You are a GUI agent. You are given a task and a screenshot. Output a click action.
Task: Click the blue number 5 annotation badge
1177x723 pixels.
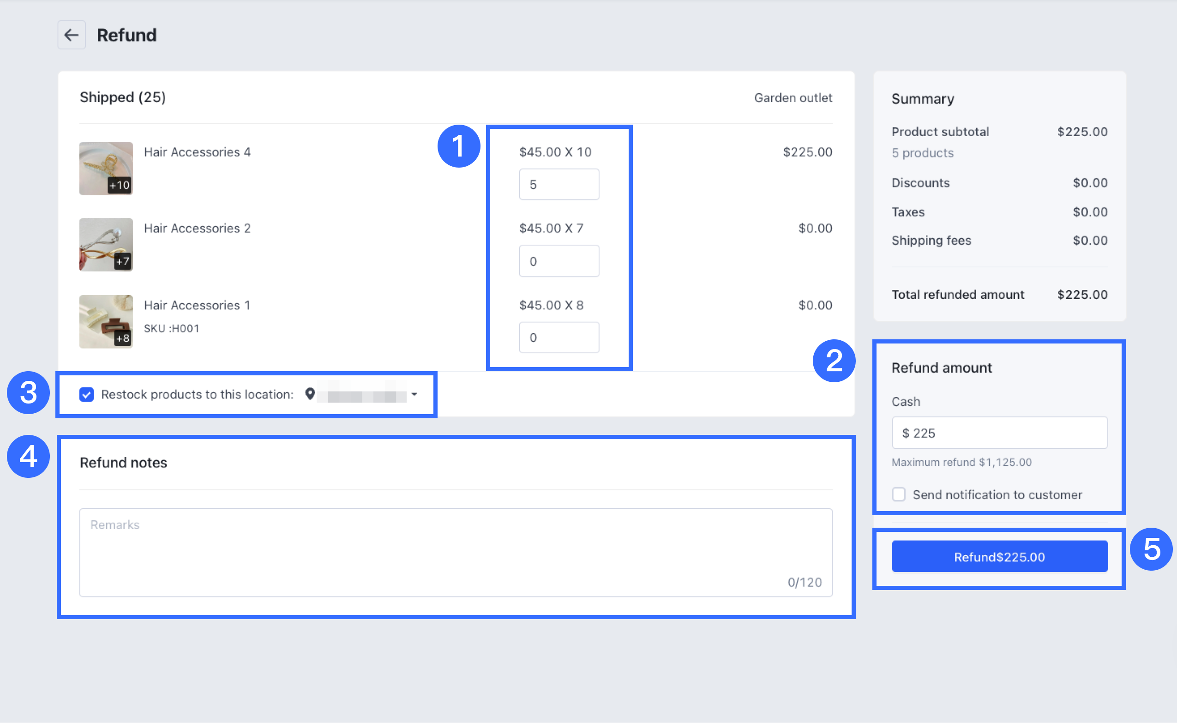pos(1151,549)
